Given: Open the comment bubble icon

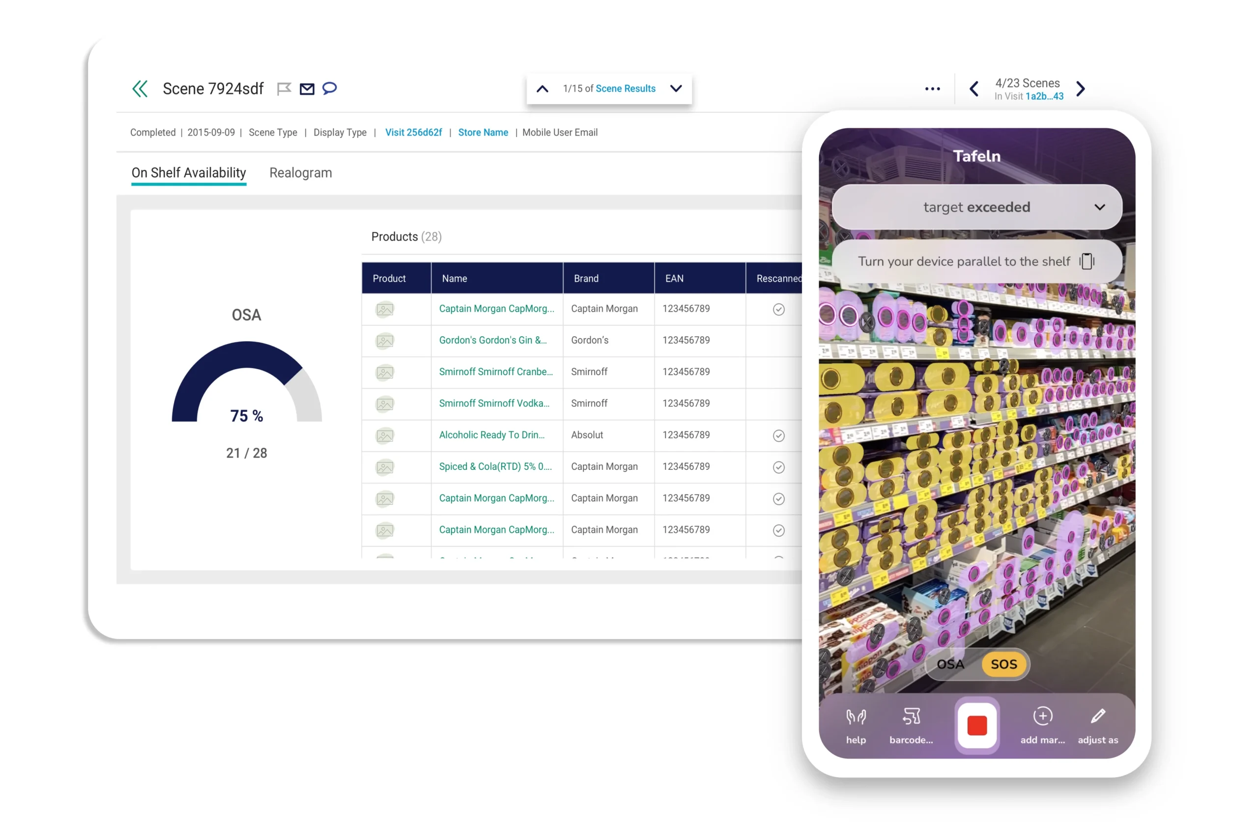Looking at the screenshot, I should [329, 88].
